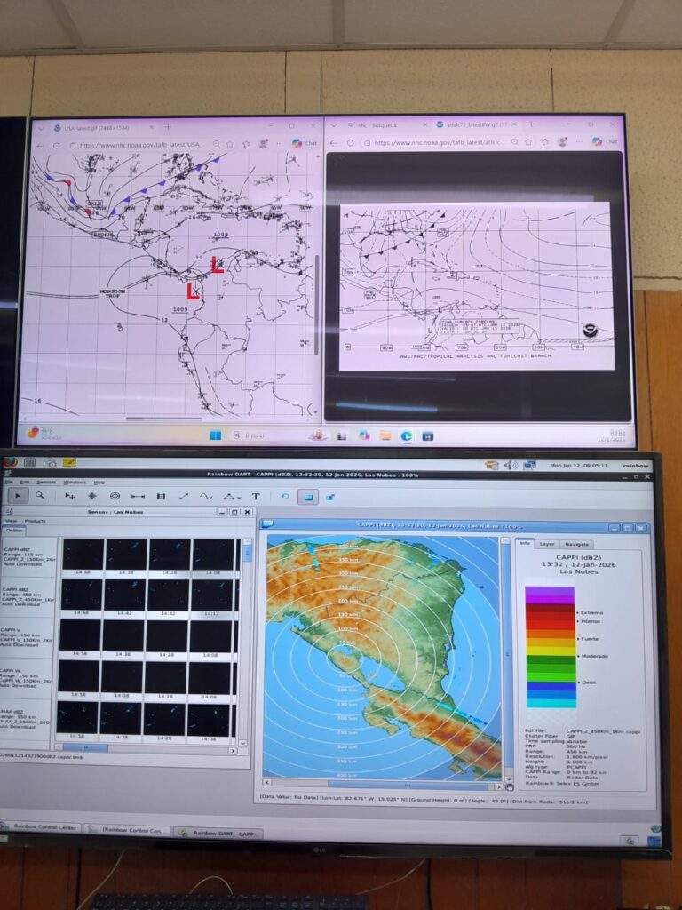This screenshot has width=682, height=910.
Task: Switch to the Navigate tab
Action: click(x=576, y=544)
